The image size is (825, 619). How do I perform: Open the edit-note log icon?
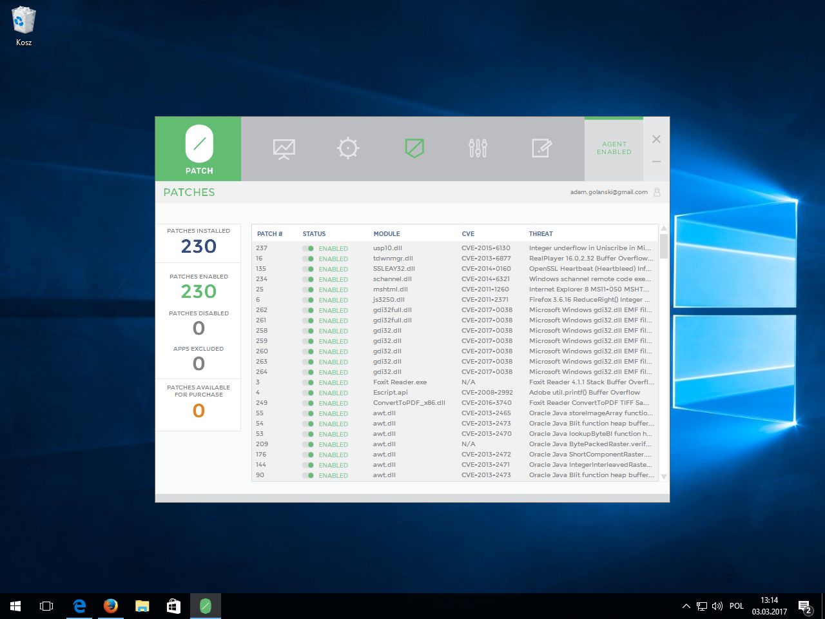(542, 148)
